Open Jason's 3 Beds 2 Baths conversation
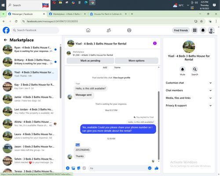The height and width of the screenshot is (176, 220). pyautogui.click(x=29, y=148)
